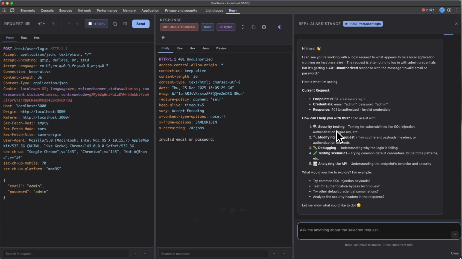The width and height of the screenshot is (462, 259).
Task: Click the copy request icon
Action: tap(115, 24)
